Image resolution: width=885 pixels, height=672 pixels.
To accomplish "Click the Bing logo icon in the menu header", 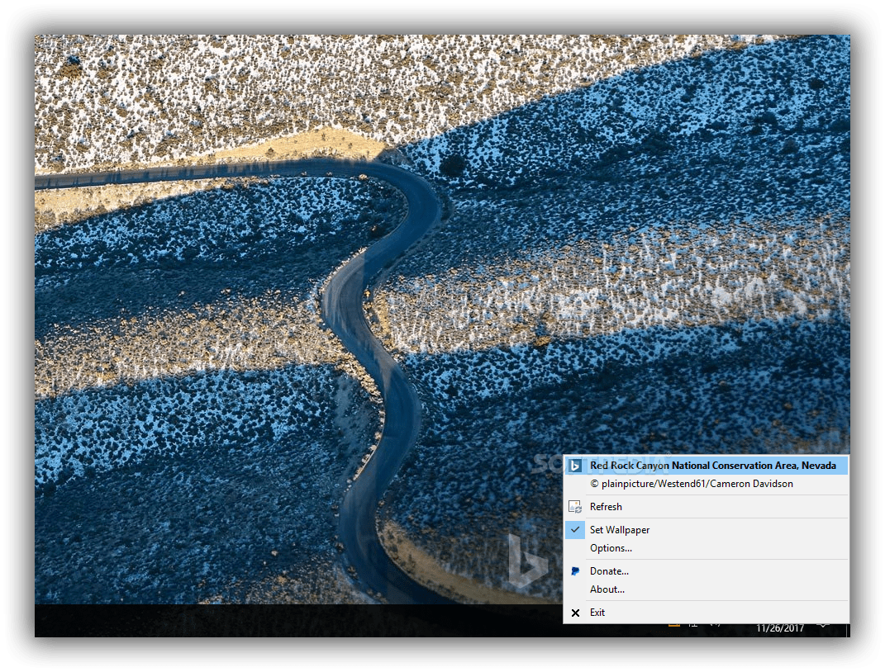I will (575, 466).
